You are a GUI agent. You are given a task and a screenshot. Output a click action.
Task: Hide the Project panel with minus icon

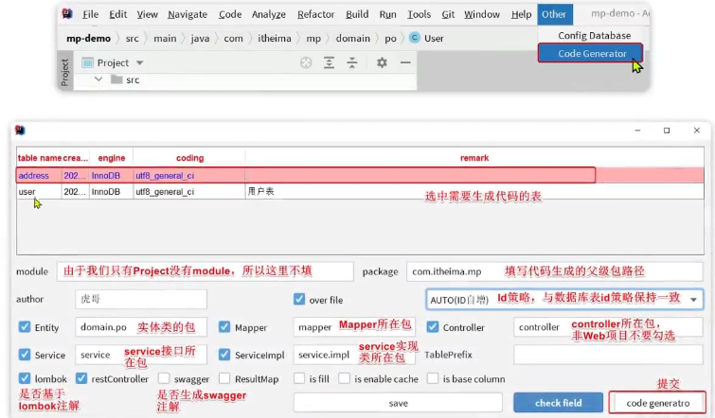404,62
